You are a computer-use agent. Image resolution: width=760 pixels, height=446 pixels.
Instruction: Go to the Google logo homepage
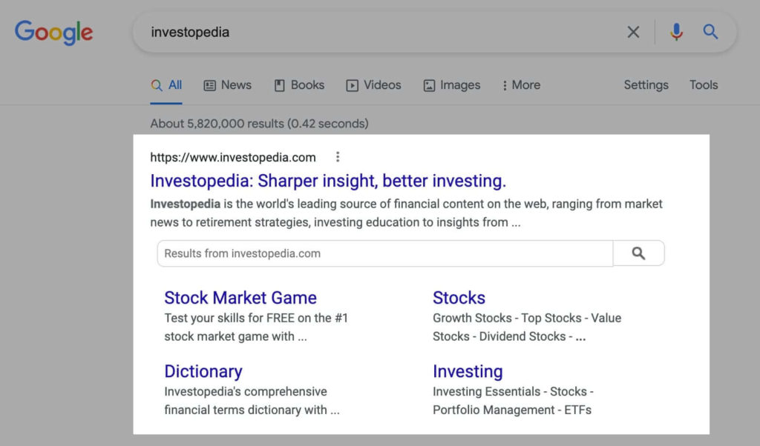point(53,33)
